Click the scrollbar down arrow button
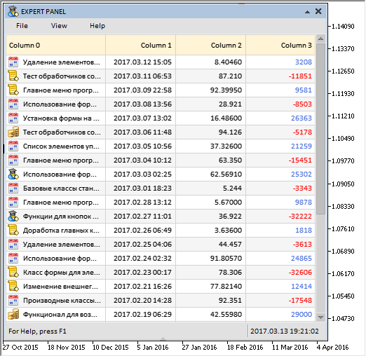 click(x=320, y=317)
